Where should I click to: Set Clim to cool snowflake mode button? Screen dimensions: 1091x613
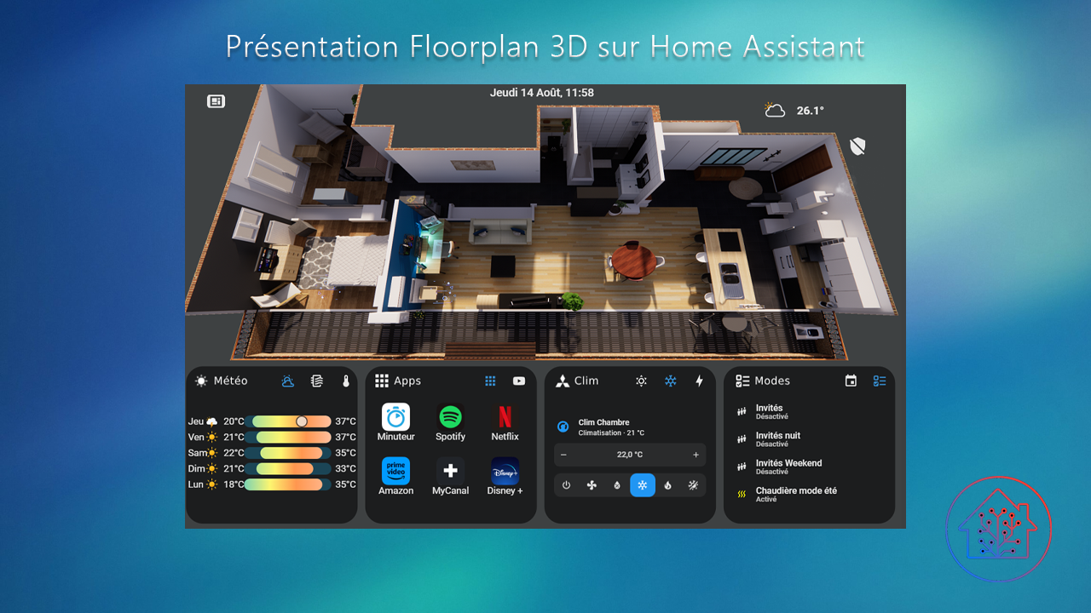pyautogui.click(x=643, y=485)
